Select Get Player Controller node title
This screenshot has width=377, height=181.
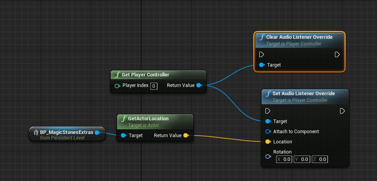tap(145, 75)
